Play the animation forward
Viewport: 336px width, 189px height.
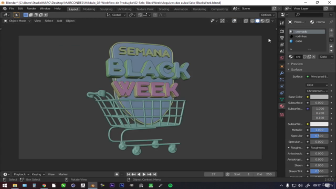coord(144,174)
